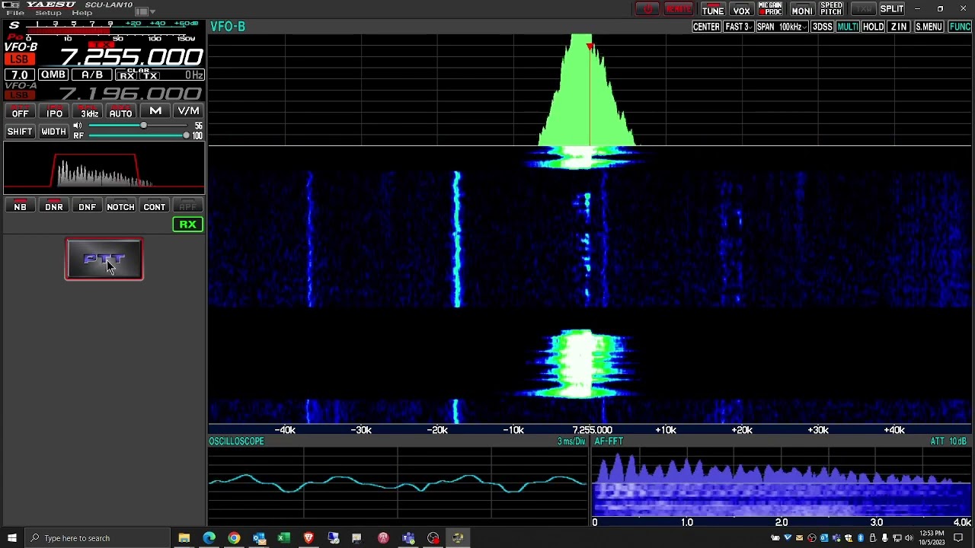Image resolution: width=975 pixels, height=548 pixels.
Task: Click the PTT transmit button
Action: [104, 260]
